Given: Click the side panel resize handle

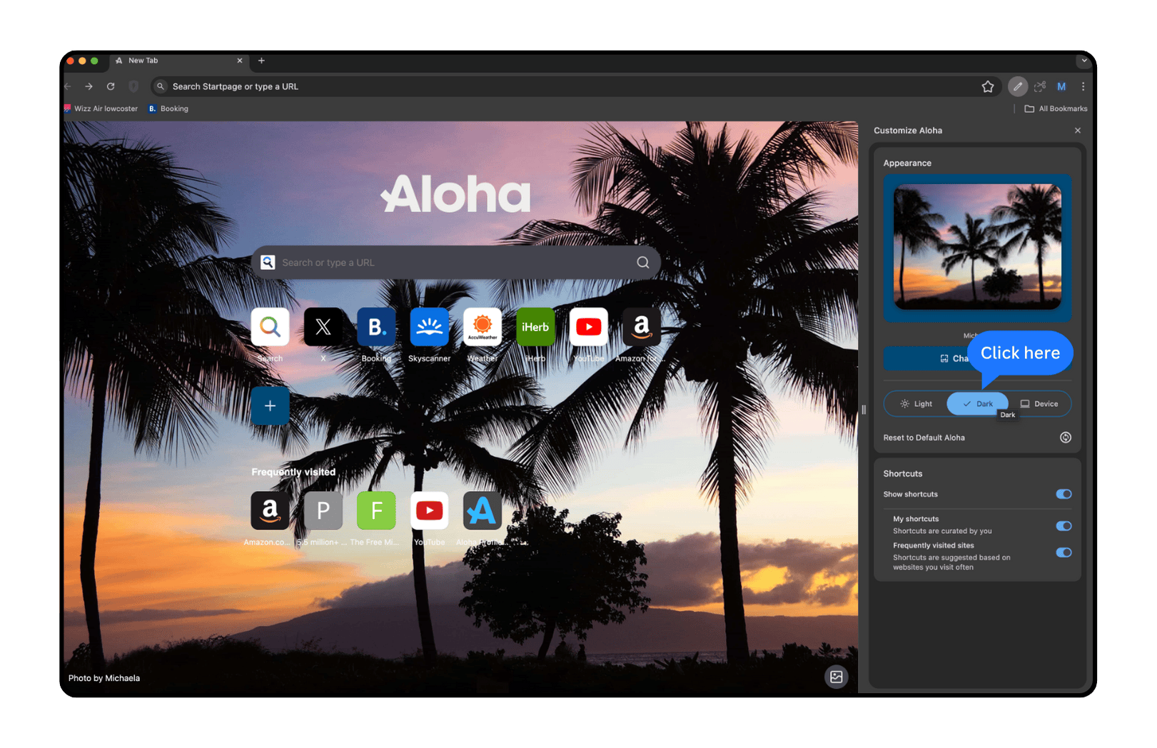Looking at the screenshot, I should coord(864,410).
